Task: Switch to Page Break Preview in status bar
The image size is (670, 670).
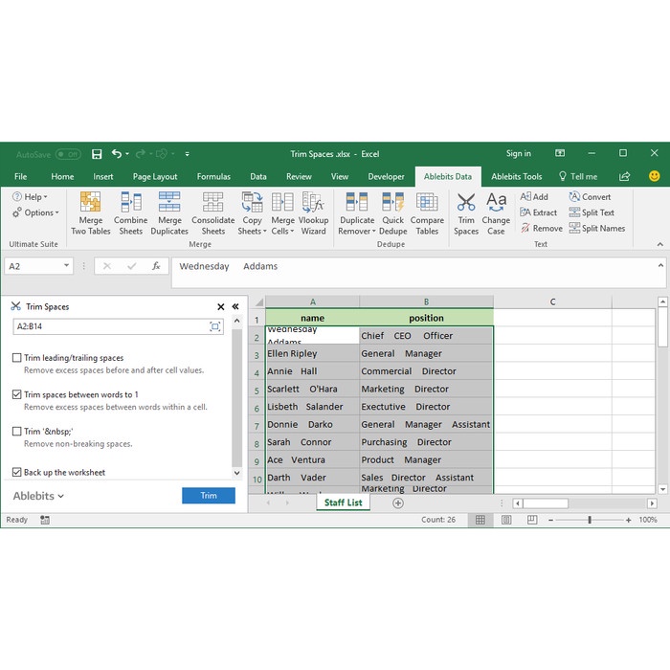Action: pos(532,520)
